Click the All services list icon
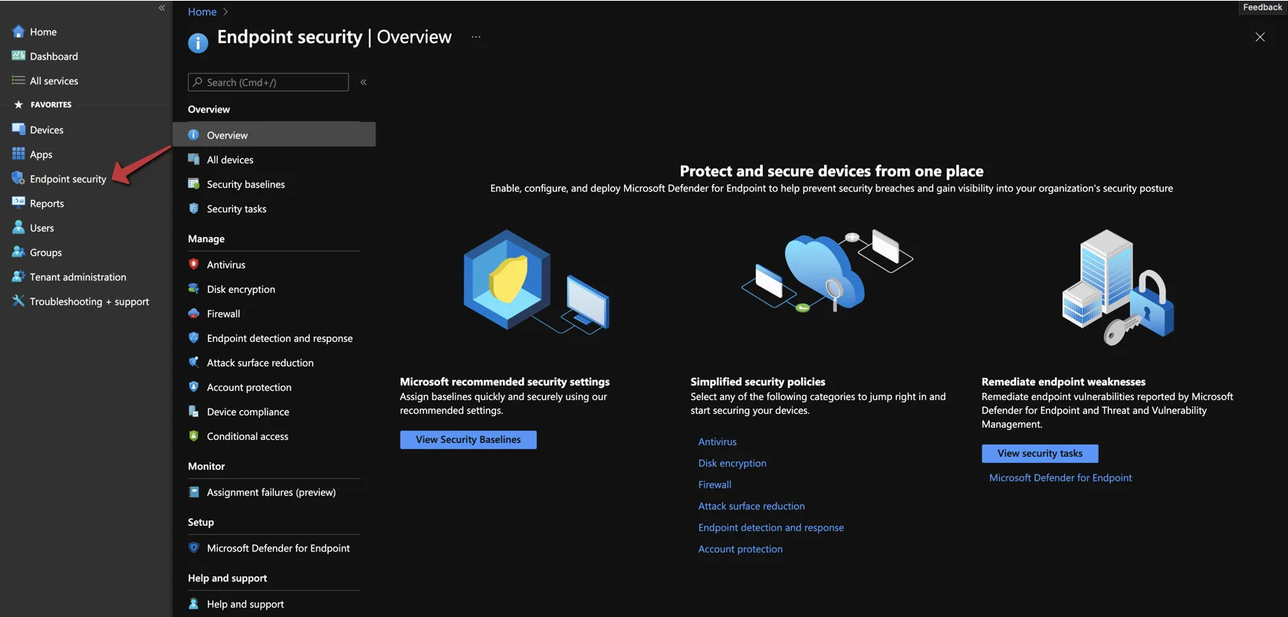This screenshot has width=1288, height=617. 18,80
